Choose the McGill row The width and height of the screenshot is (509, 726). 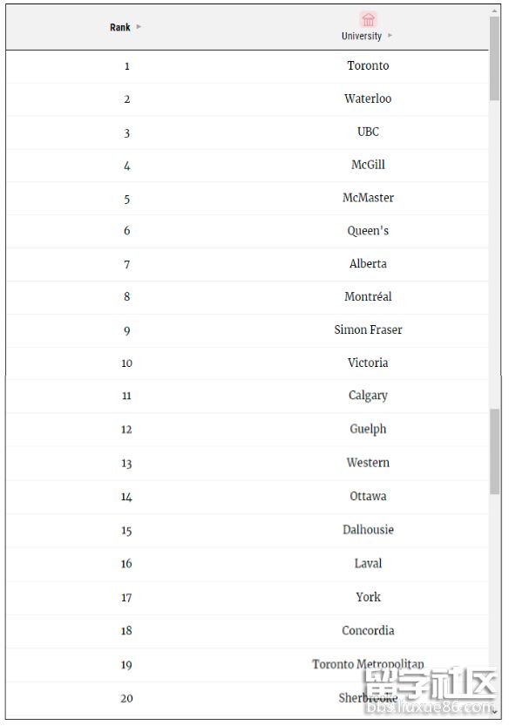pos(247,166)
